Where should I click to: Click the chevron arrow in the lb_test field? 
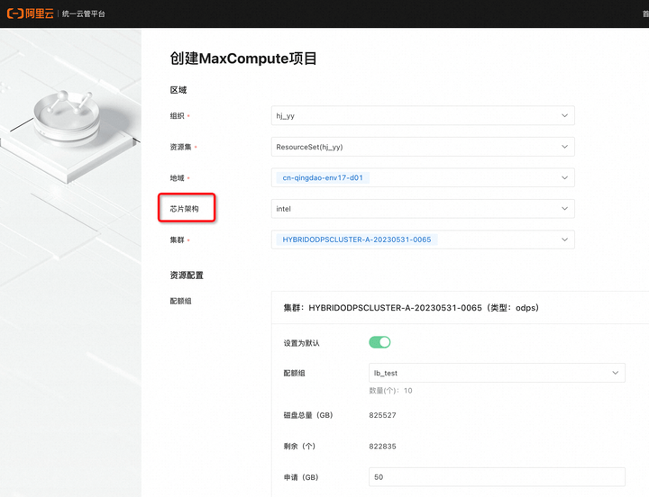[616, 373]
